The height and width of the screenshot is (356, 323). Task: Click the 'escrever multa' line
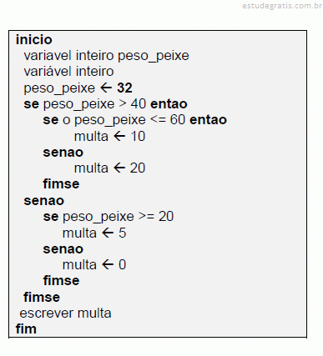(65, 313)
